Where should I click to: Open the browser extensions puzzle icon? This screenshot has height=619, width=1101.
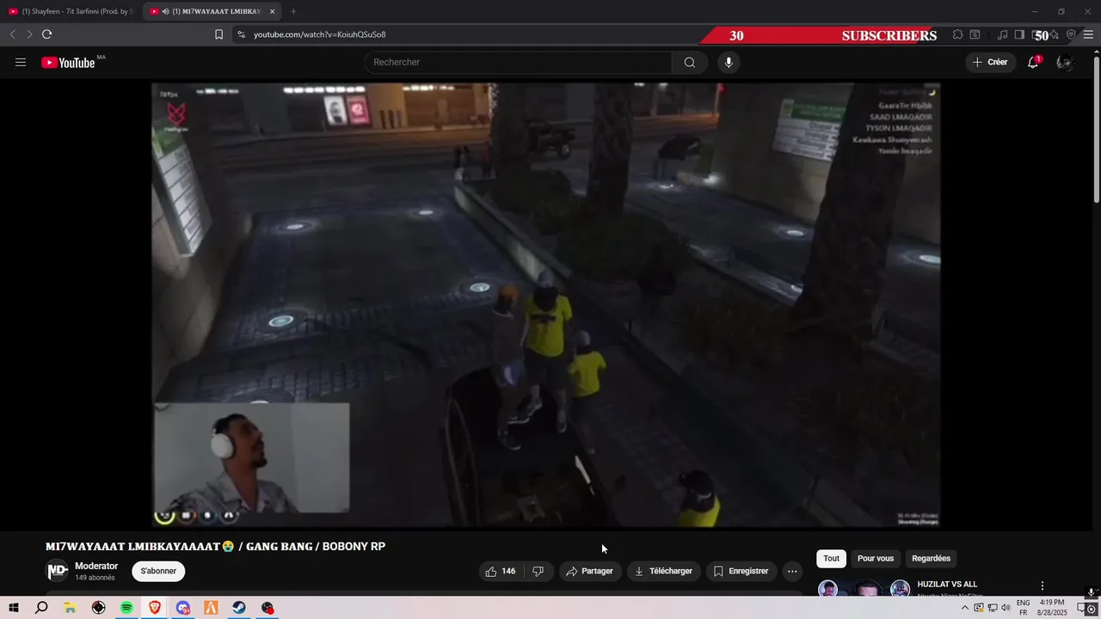957,35
